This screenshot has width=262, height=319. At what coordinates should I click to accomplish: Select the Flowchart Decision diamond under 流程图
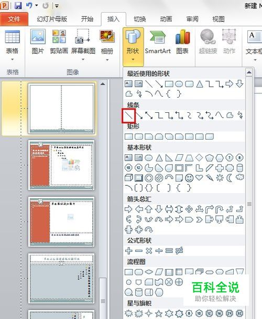click(x=149, y=272)
